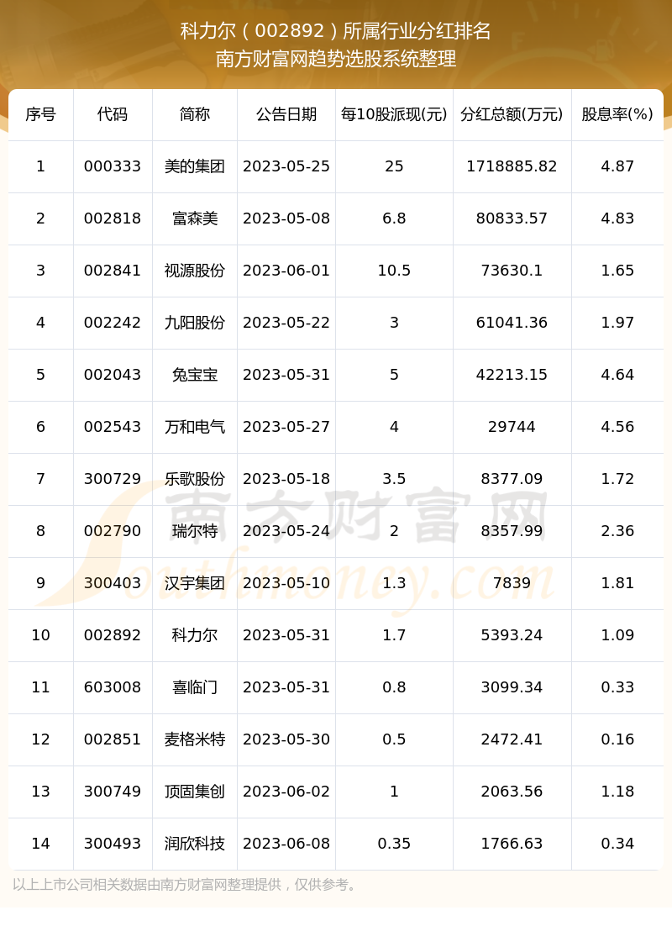The image size is (672, 926).
Task: Select stock code 002543
Action: pos(113,427)
